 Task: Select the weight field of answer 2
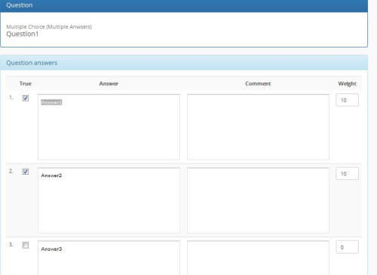[348, 174]
